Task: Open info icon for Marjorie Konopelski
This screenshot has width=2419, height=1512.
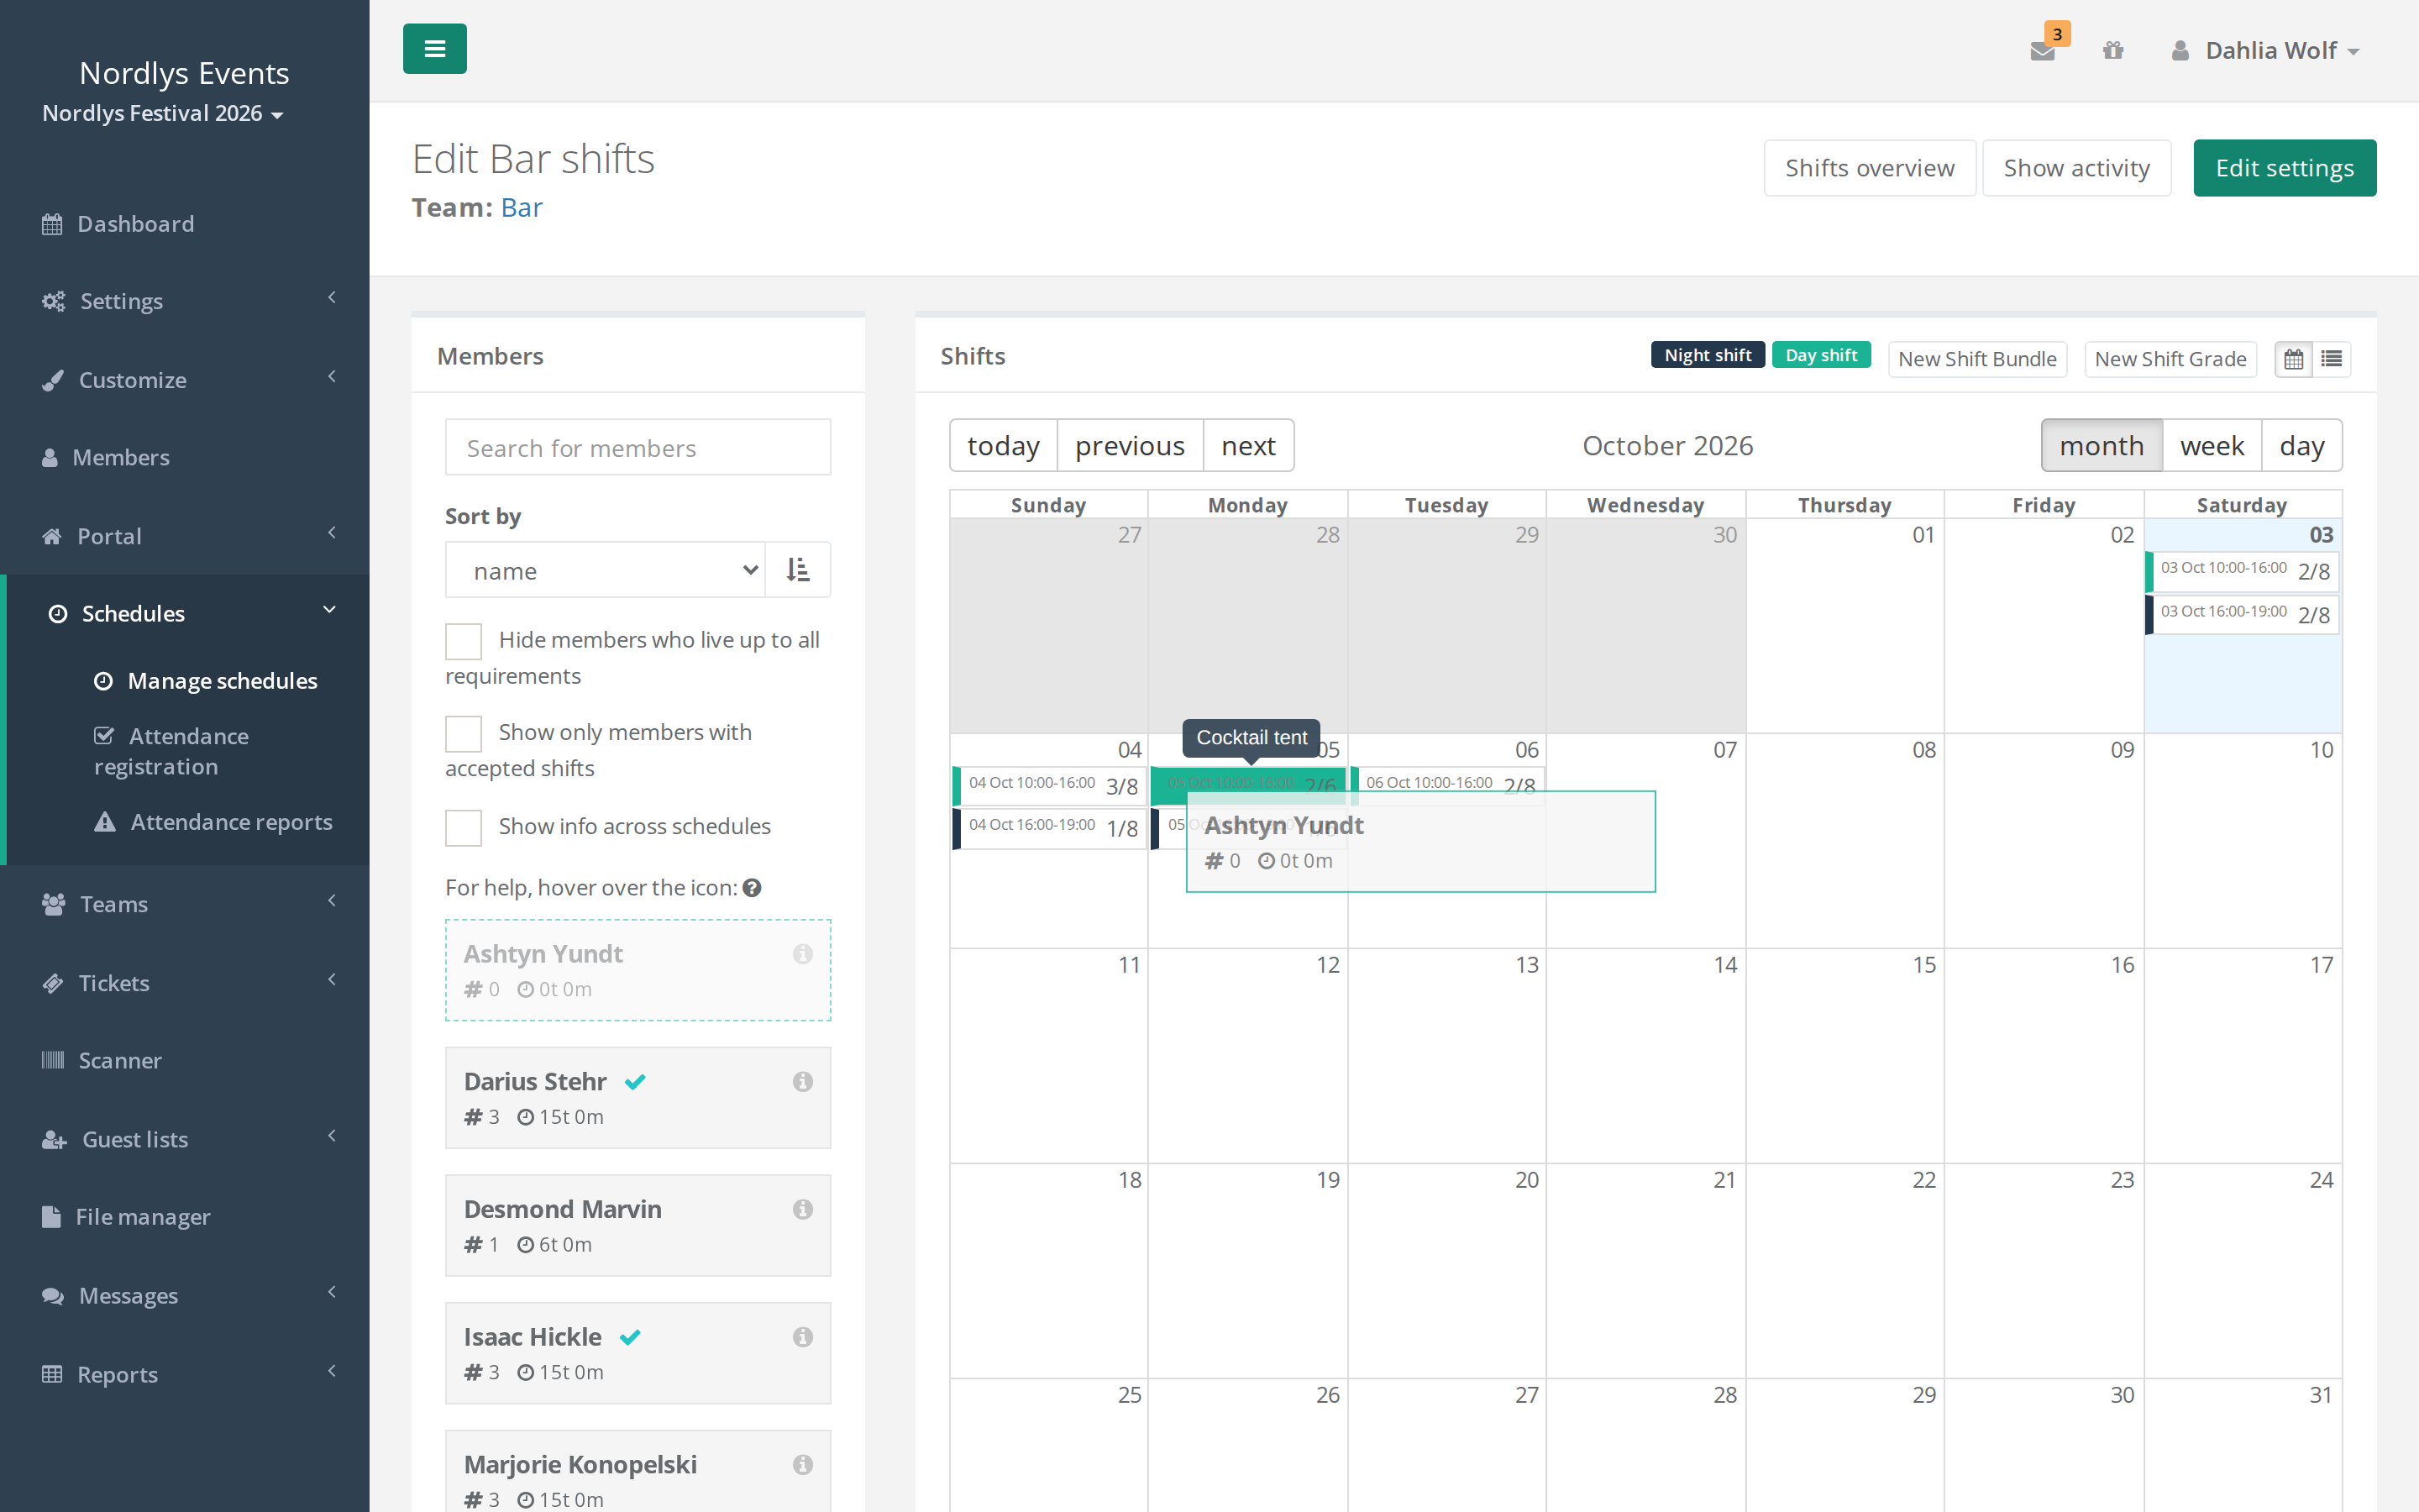Action: click(x=803, y=1465)
